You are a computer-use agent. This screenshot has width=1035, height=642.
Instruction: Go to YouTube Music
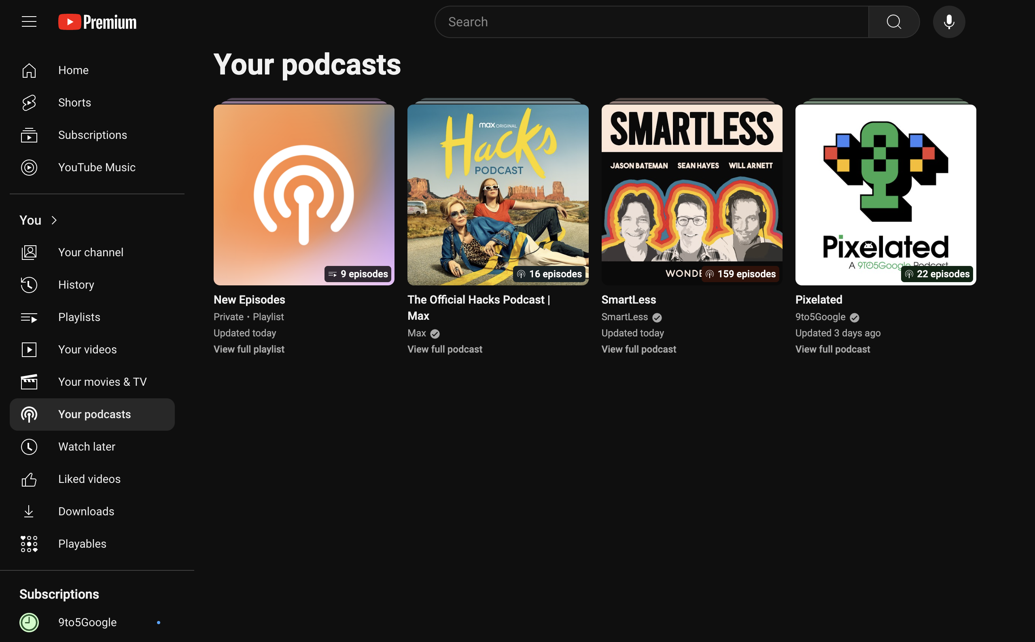point(96,167)
